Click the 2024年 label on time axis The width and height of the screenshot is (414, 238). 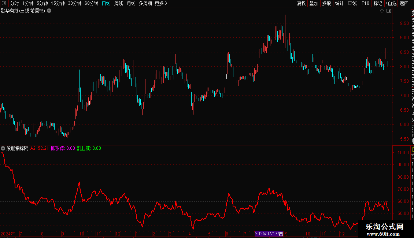[x=8, y=234]
